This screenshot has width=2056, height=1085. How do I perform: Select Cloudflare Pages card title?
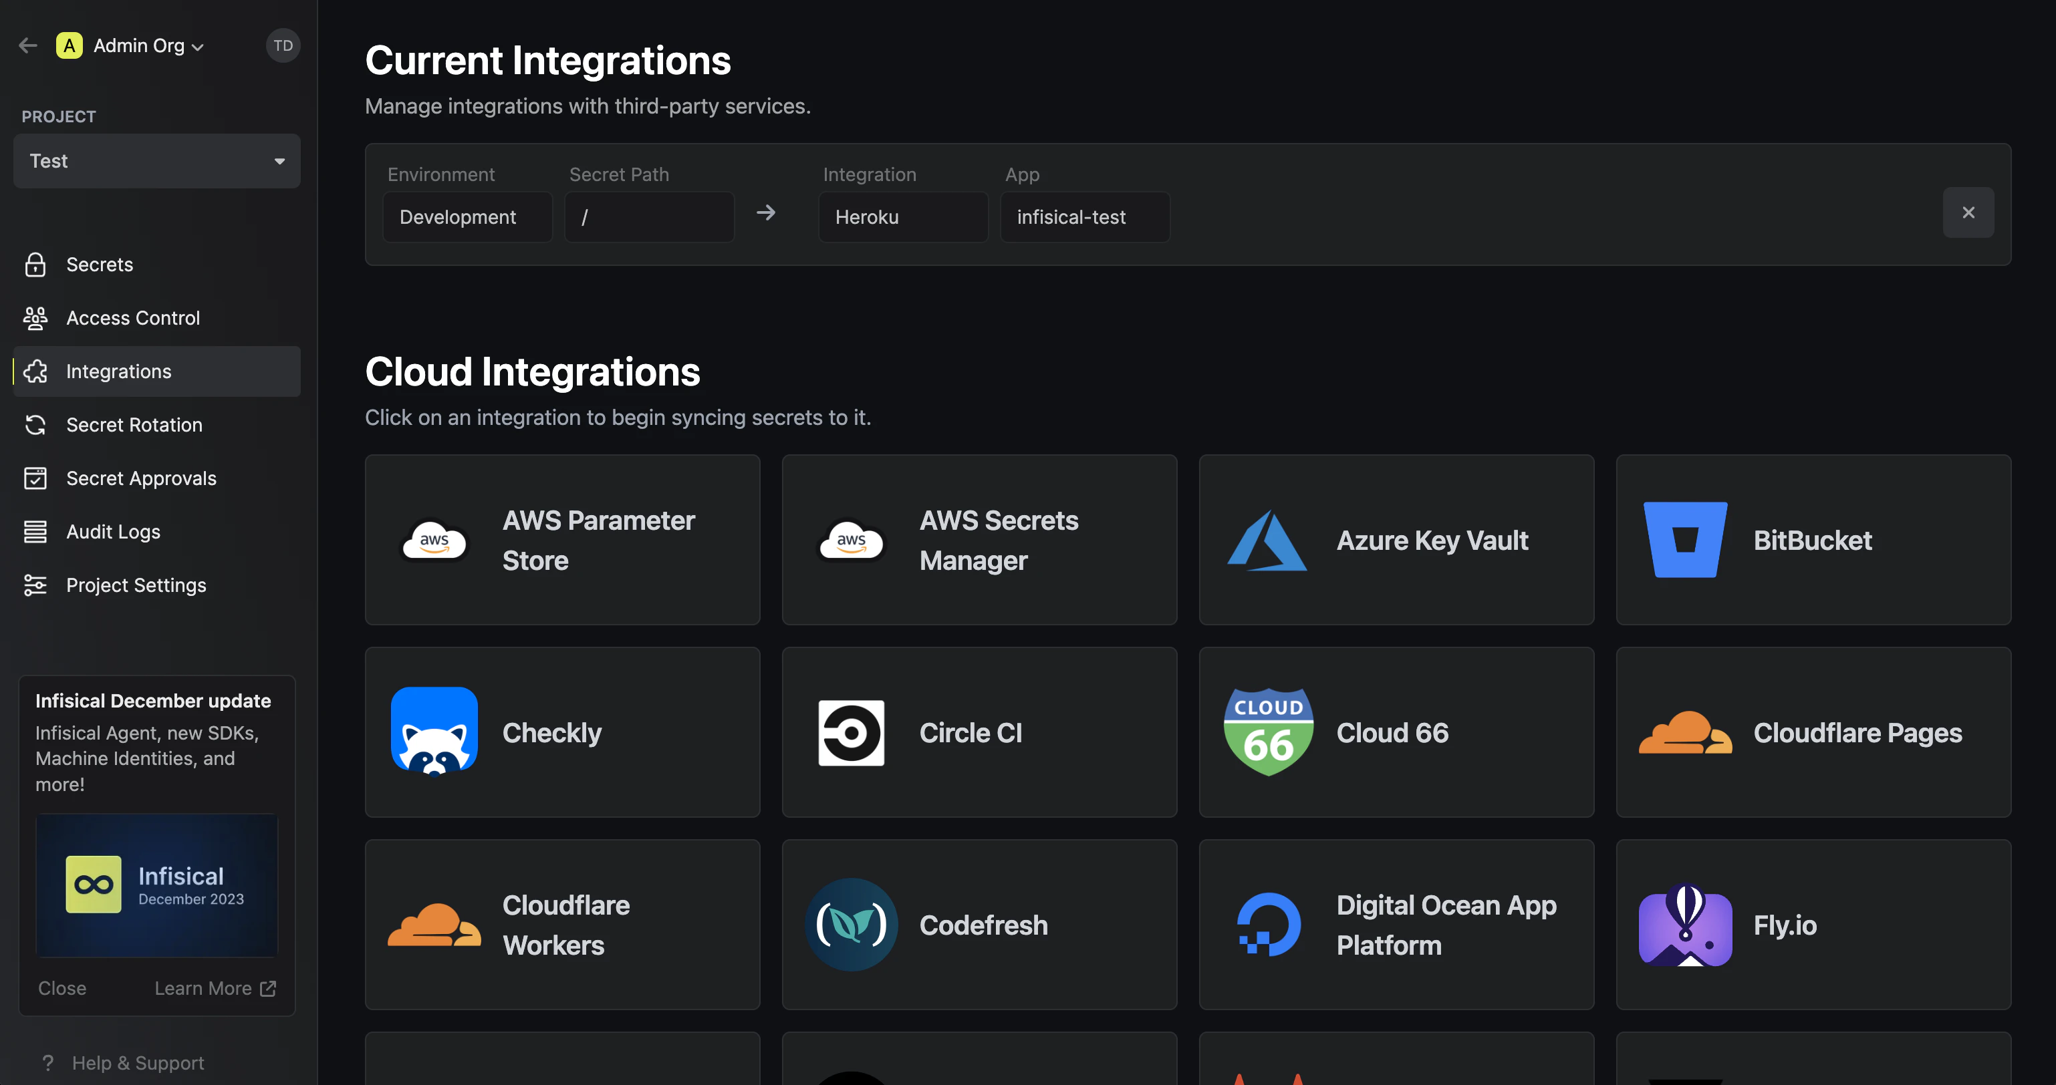click(1858, 733)
